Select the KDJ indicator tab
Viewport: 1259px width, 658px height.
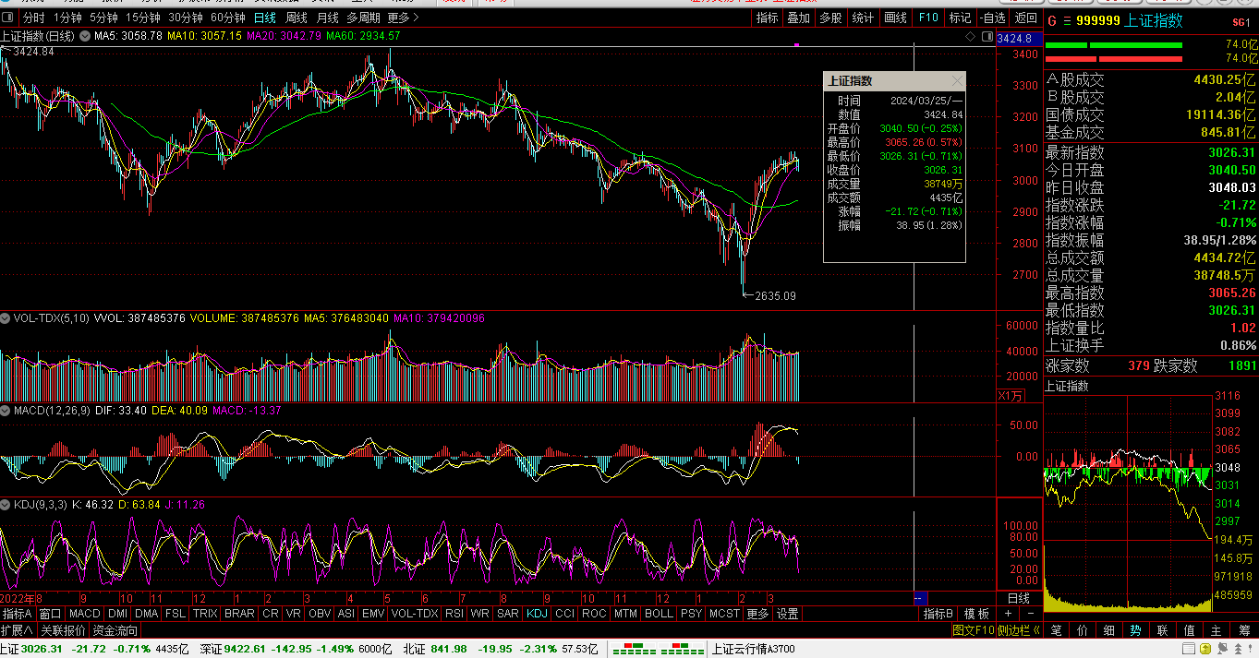(x=538, y=614)
